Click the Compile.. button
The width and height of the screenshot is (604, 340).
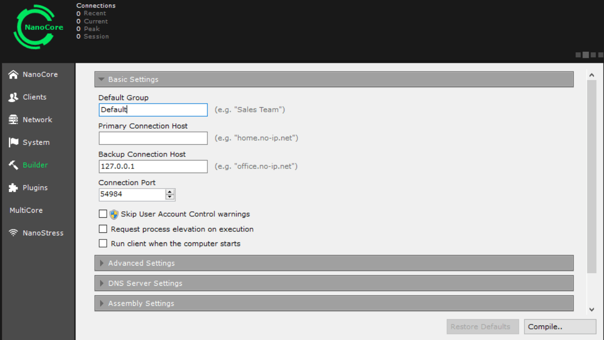(x=560, y=326)
